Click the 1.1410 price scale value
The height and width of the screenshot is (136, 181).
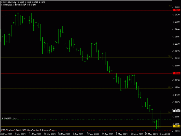(176, 95)
